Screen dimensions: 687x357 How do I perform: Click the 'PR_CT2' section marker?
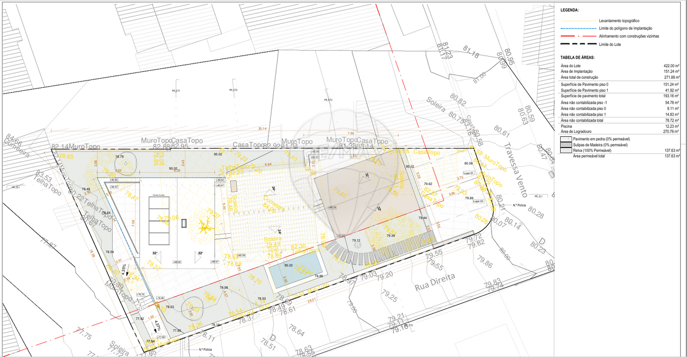point(233,90)
